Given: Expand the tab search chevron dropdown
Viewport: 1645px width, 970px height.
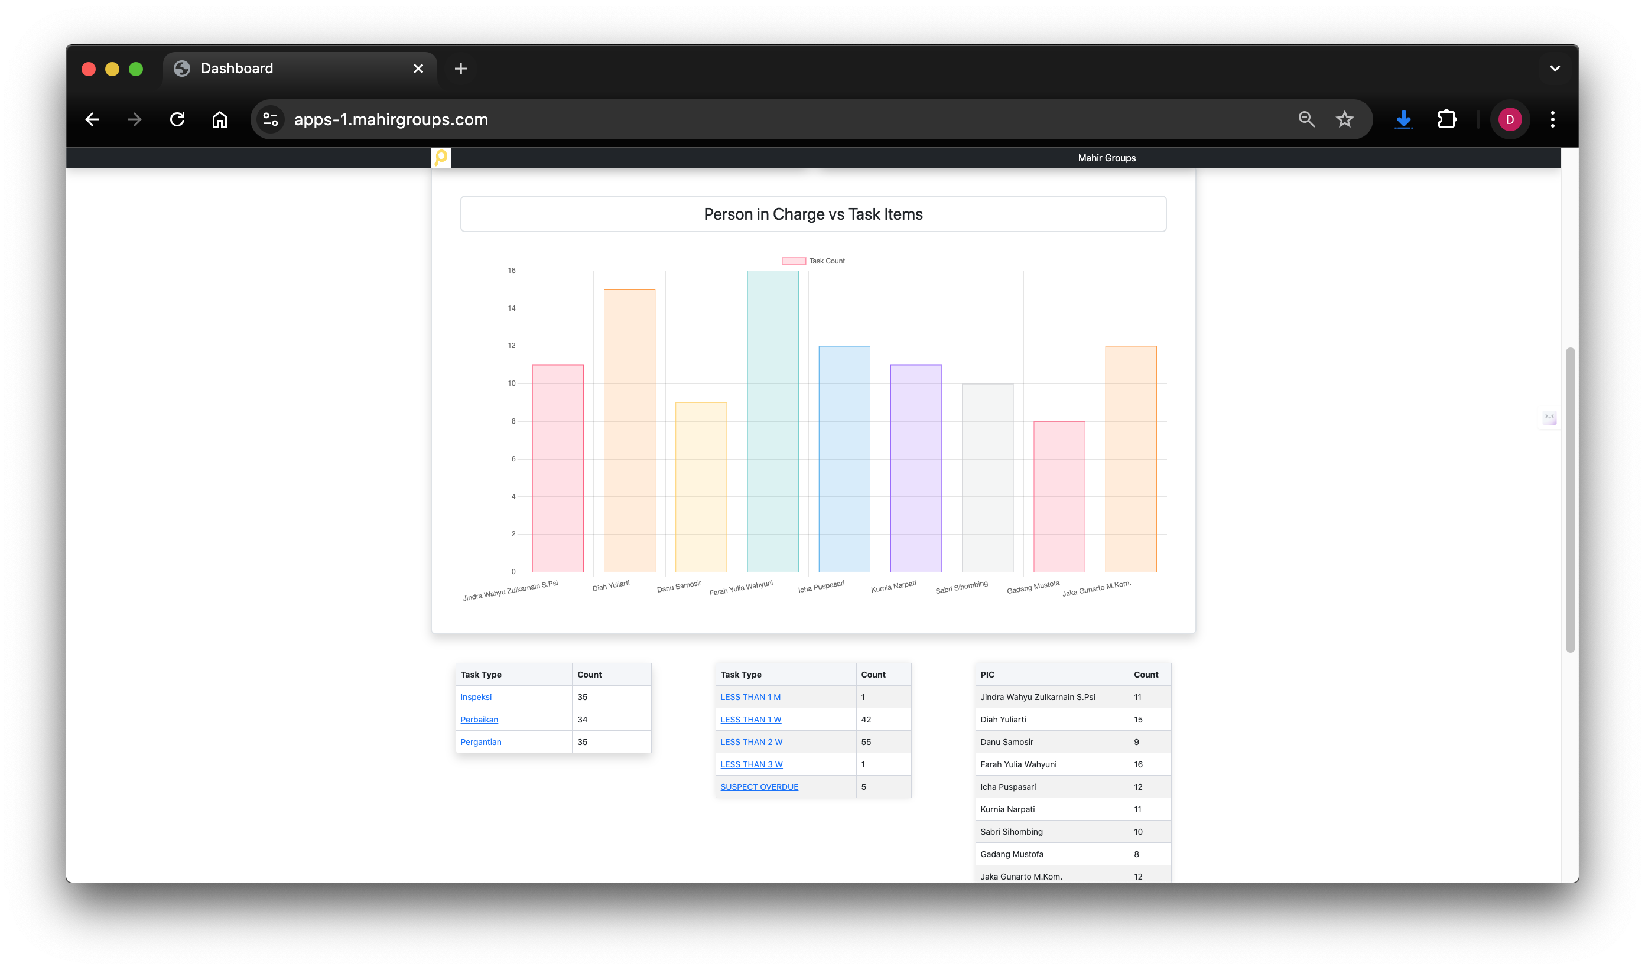Looking at the screenshot, I should click(1554, 69).
